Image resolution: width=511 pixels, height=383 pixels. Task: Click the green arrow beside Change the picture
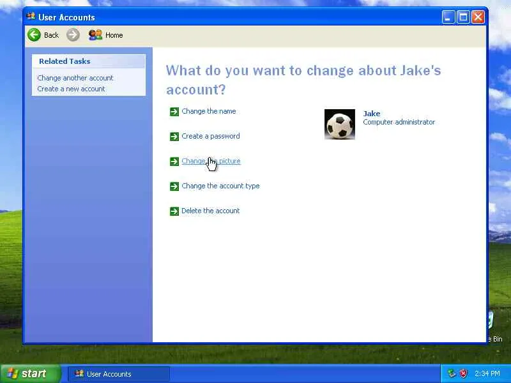[x=174, y=161]
